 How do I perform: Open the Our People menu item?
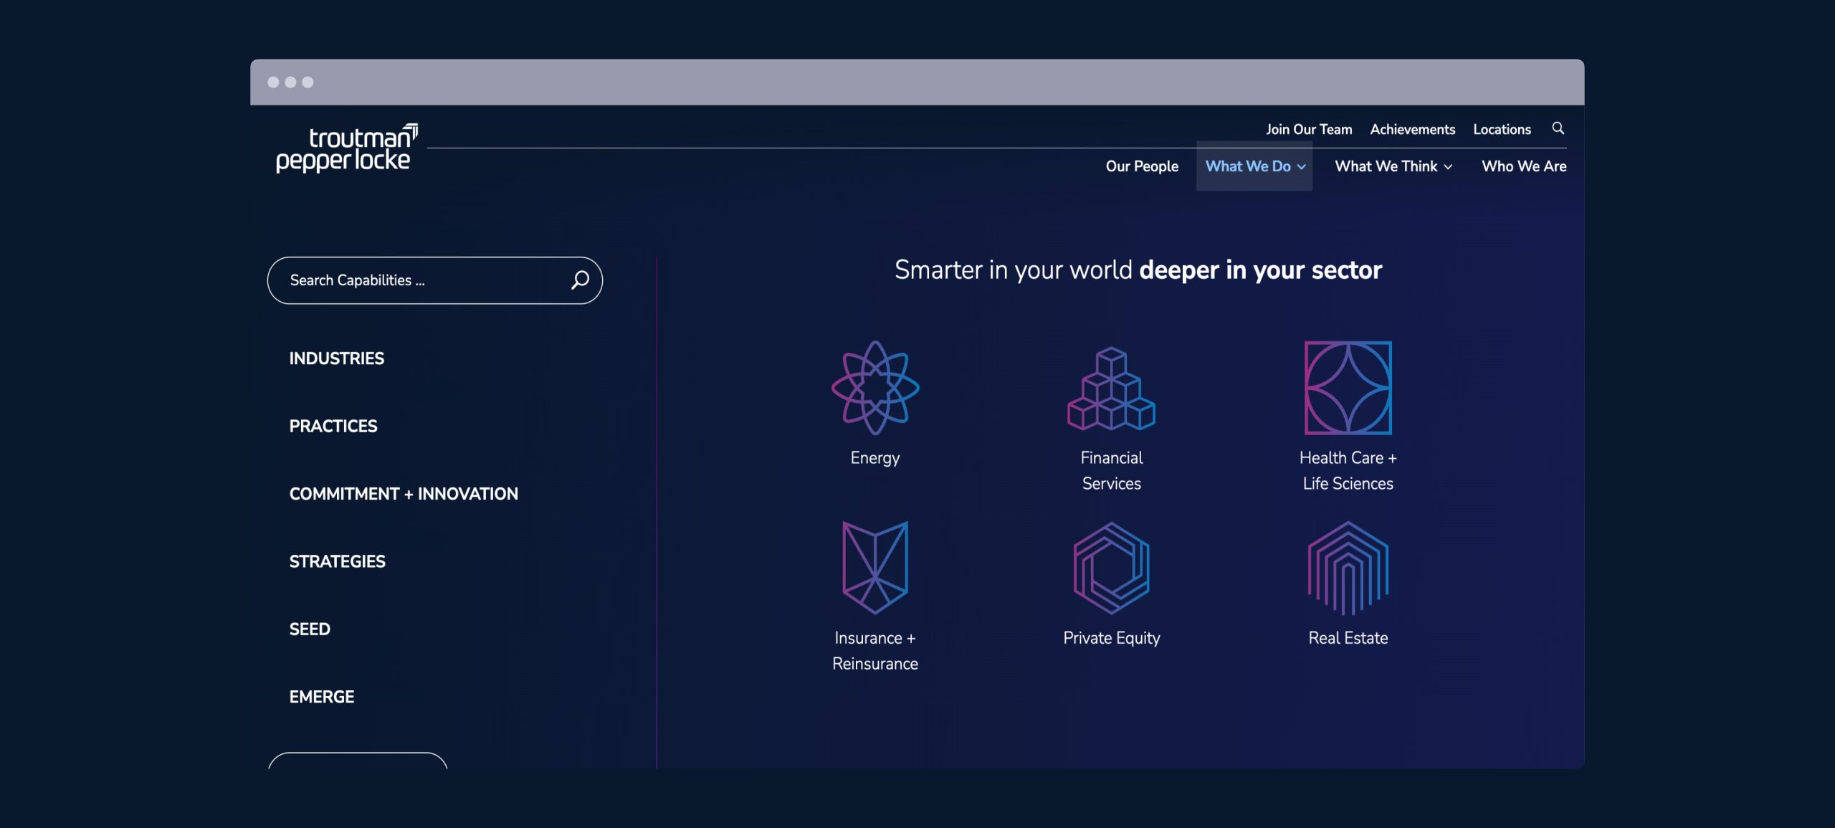point(1142,166)
